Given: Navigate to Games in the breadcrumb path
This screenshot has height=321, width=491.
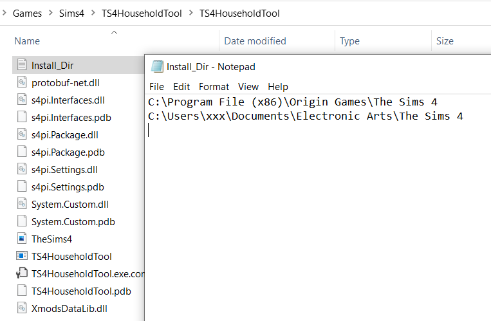Looking at the screenshot, I should [27, 14].
